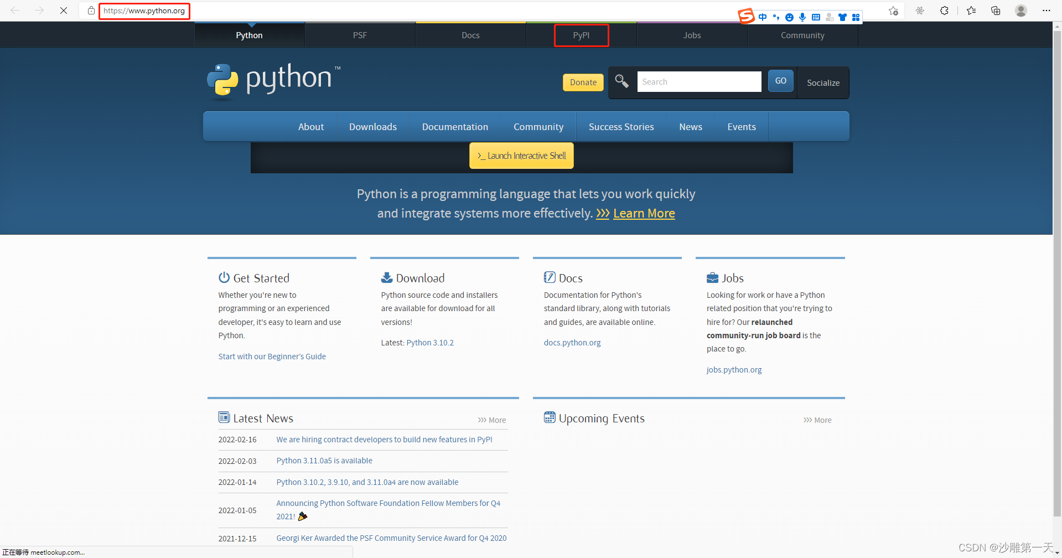Click the Sogou input method S logo
Viewport: 1062px width, 558px height.
click(746, 16)
